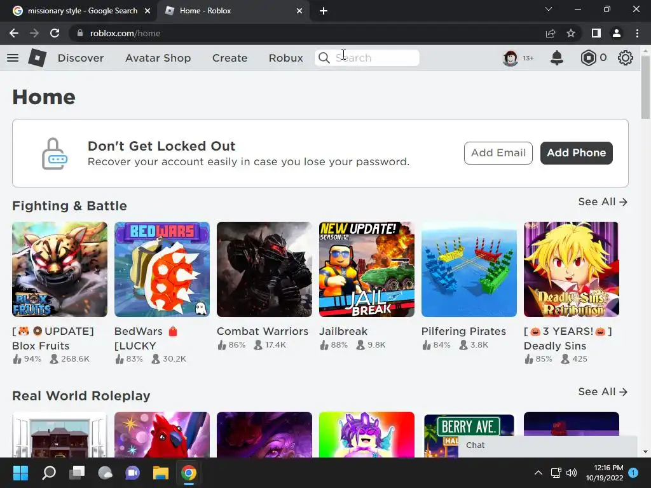The height and width of the screenshot is (488, 651).
Task: Open Avatar Shop menu item
Action: coord(158,58)
